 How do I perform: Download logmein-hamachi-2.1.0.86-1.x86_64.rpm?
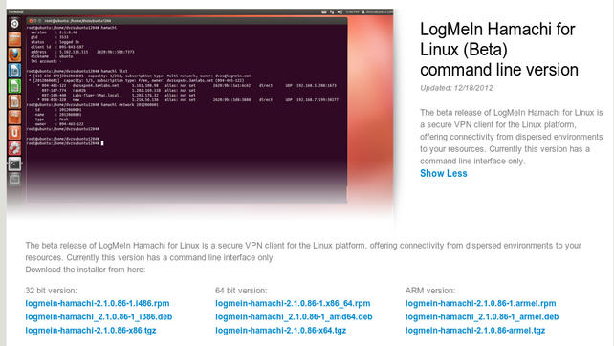coord(293,303)
